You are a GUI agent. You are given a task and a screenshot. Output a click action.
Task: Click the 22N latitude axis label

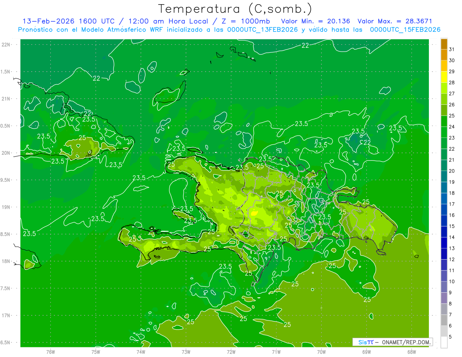7,45
